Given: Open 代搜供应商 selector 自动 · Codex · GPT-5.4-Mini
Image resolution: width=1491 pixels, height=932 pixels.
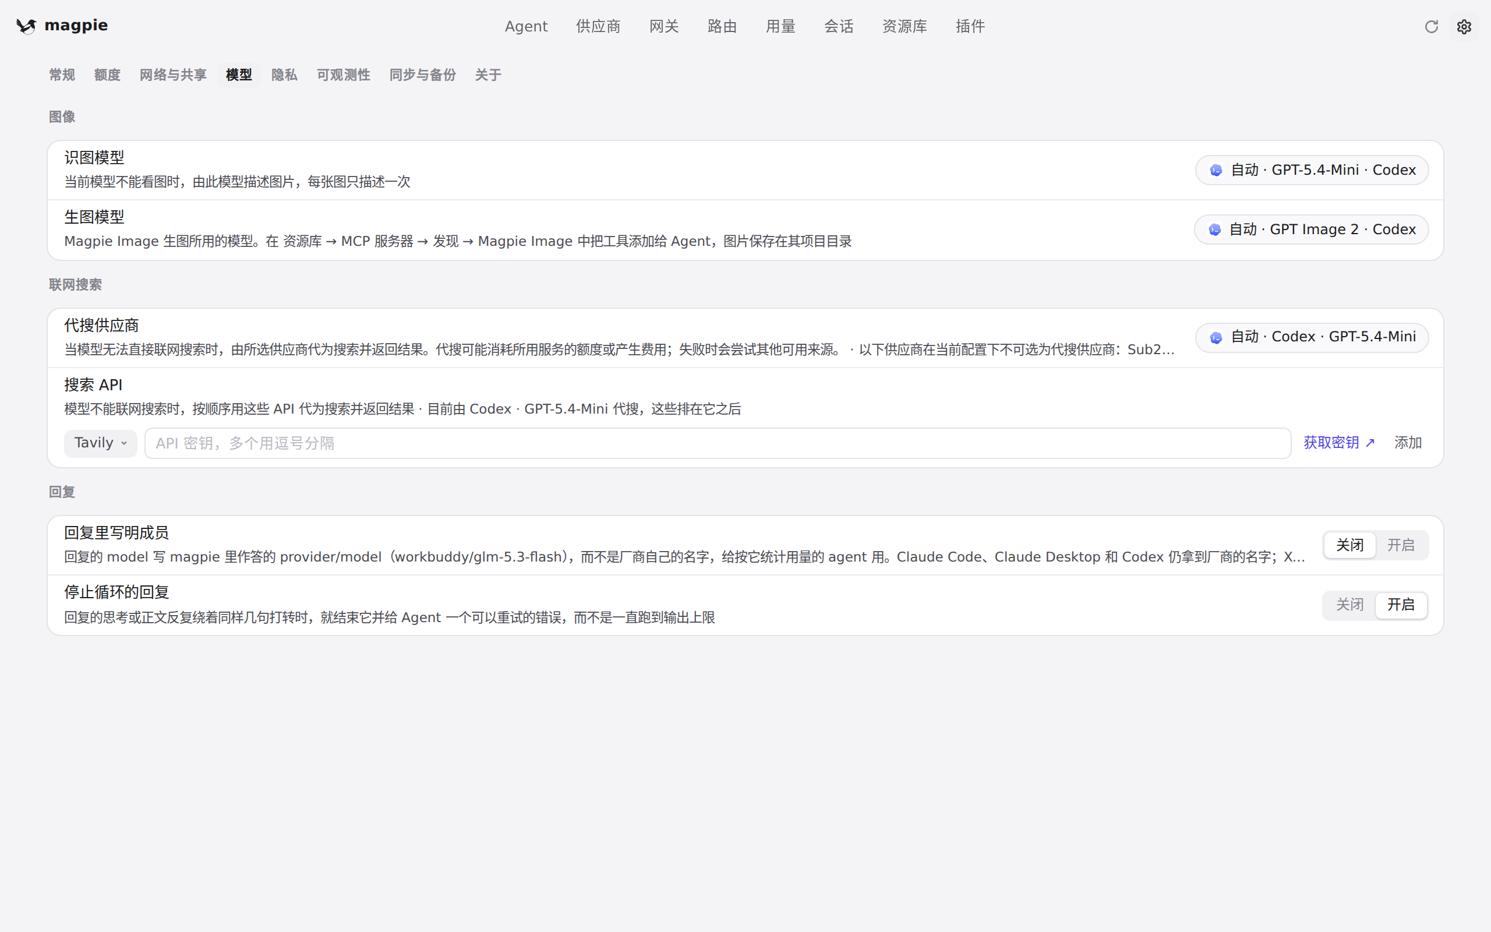Looking at the screenshot, I should 1312,338.
